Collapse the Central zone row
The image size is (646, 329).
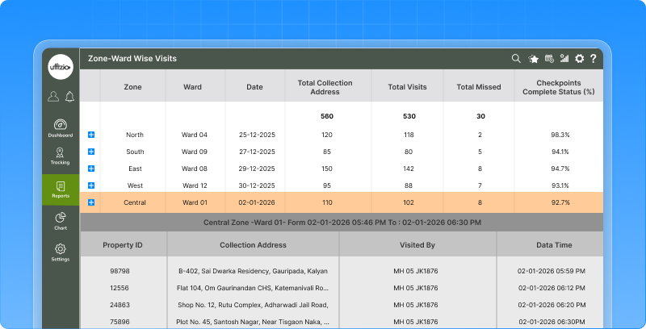tap(90, 202)
